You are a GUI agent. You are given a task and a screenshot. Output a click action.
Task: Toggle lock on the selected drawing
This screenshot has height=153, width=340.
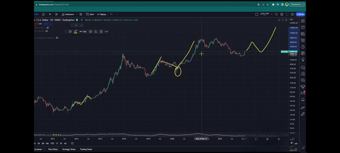pyautogui.click(x=96, y=32)
